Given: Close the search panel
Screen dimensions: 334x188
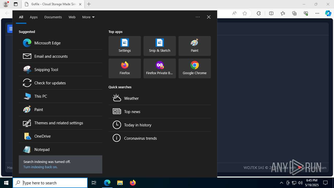Looking at the screenshot, I should coord(209,17).
